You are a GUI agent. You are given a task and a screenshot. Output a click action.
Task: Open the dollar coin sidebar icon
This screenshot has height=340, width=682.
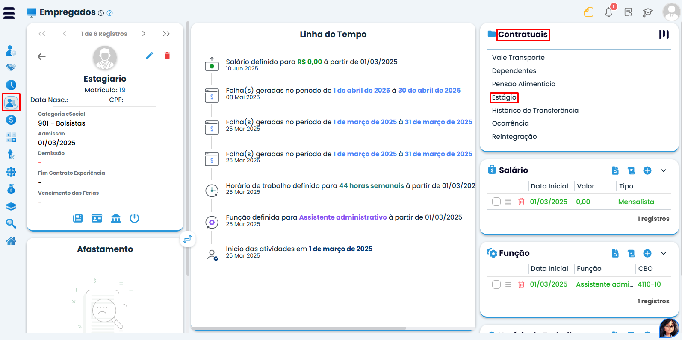tap(11, 120)
